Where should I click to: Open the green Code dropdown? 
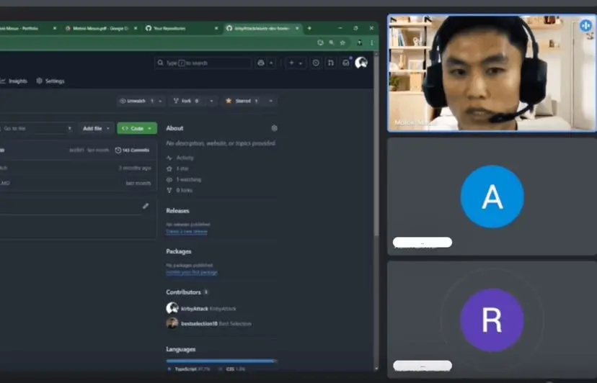137,129
